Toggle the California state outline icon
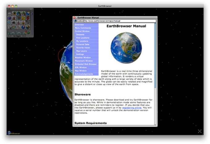 19,27
